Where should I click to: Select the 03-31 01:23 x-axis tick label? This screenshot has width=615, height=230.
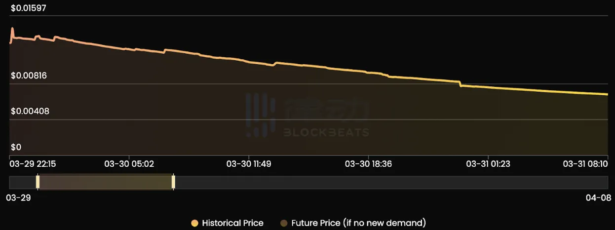pyautogui.click(x=488, y=163)
